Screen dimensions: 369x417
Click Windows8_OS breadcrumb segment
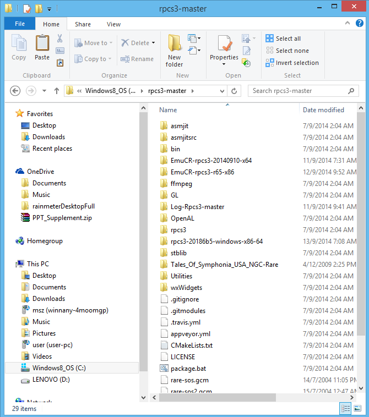click(110, 91)
